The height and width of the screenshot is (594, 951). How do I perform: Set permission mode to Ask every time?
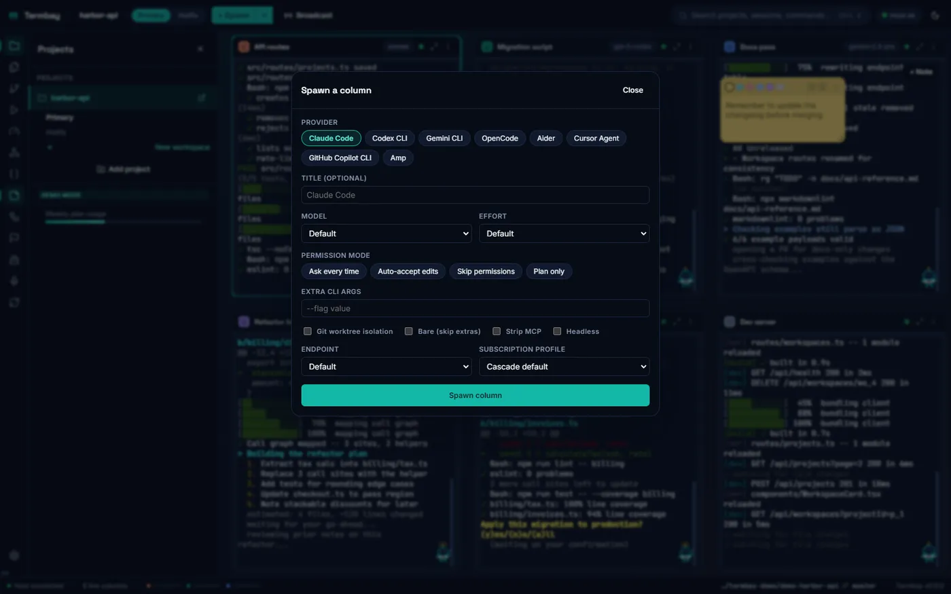click(x=334, y=272)
